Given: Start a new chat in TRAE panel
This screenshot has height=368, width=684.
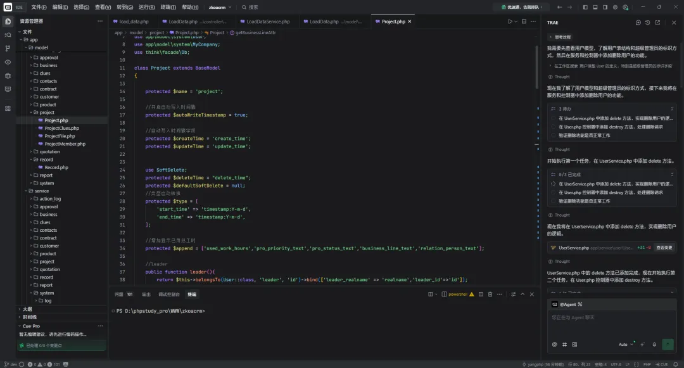Looking at the screenshot, I should 638,23.
